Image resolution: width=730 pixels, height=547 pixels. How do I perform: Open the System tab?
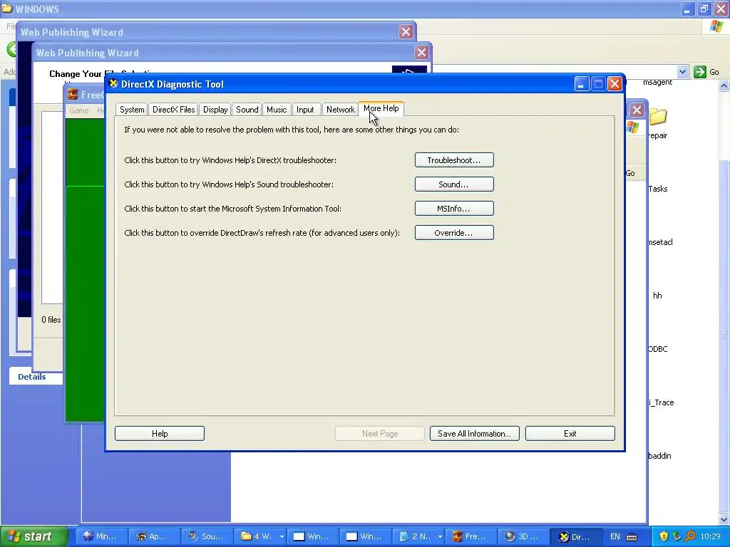(132, 109)
